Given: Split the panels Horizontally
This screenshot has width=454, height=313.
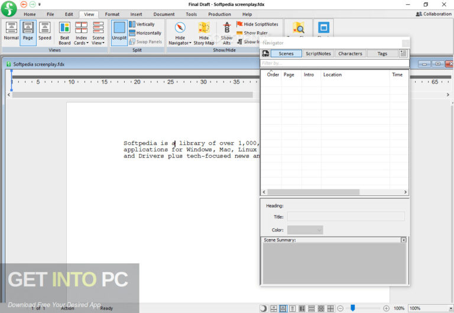Looking at the screenshot, I should (145, 33).
